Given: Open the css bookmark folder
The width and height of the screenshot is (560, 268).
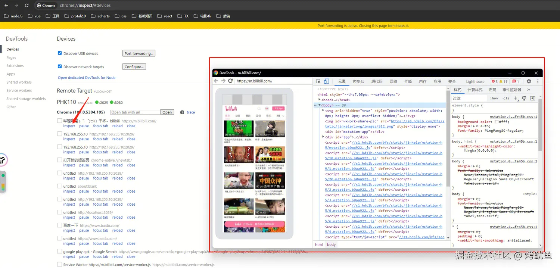Looking at the screenshot, I should [x=121, y=16].
